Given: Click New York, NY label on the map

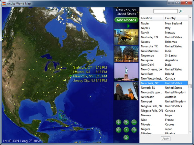Looking at the screenshot, I should [x=83, y=76].
